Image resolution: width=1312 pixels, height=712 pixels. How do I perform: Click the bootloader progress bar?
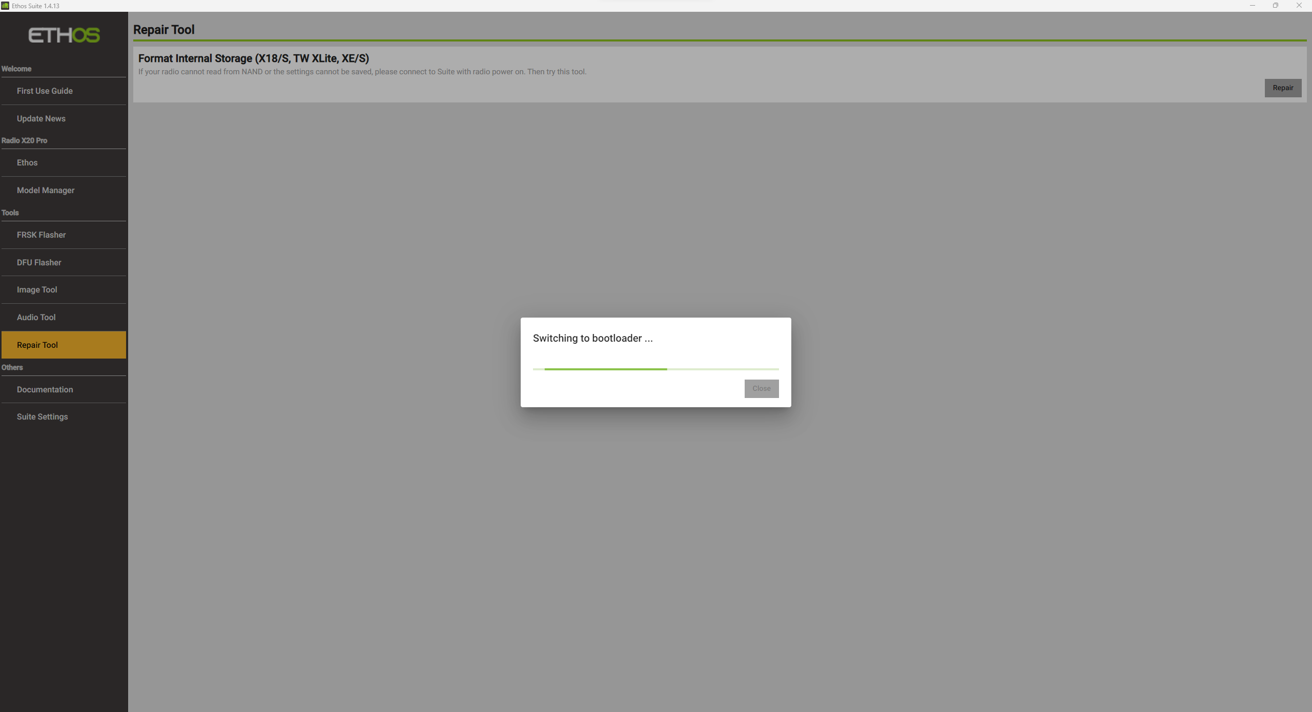tap(655, 369)
